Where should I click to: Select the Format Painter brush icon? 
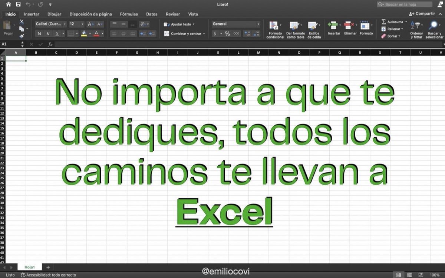pos(22,36)
